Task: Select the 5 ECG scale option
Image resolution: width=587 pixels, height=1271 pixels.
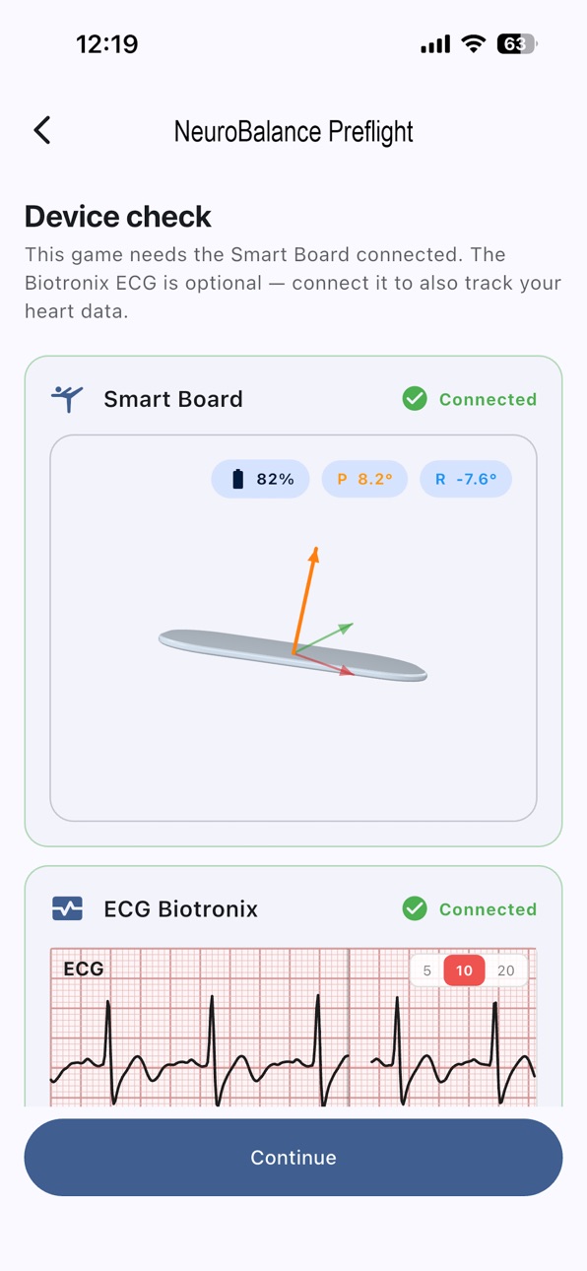Action: [426, 970]
